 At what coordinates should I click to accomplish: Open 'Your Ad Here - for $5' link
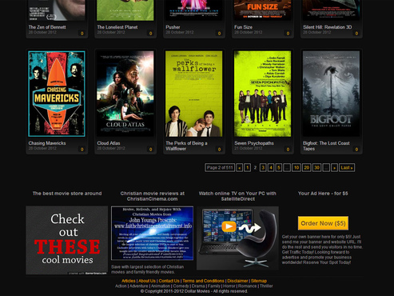click(x=323, y=194)
